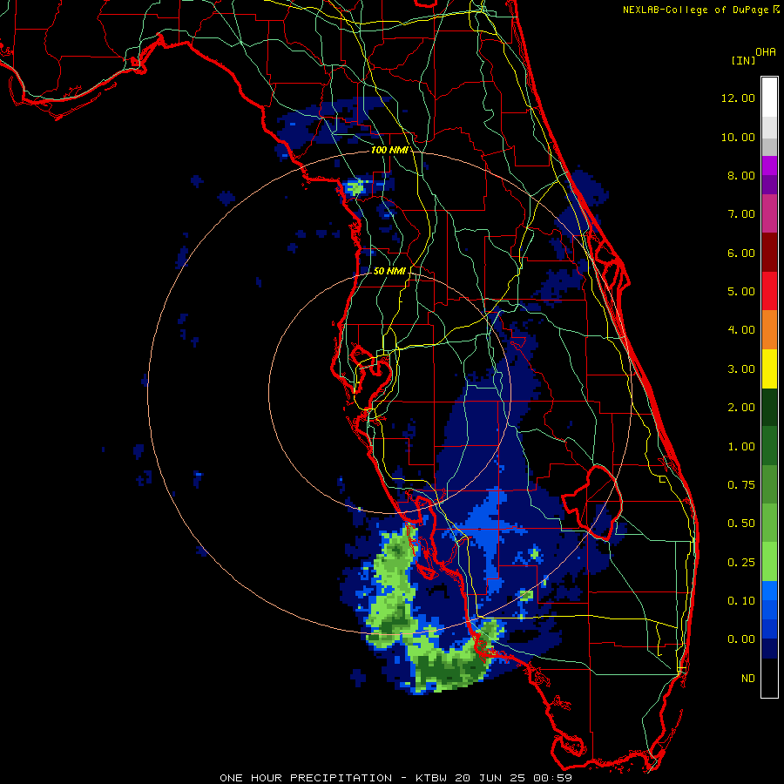Click the 0.75 legend value
Image resolution: width=784 pixels, height=784 pixels.
(741, 485)
